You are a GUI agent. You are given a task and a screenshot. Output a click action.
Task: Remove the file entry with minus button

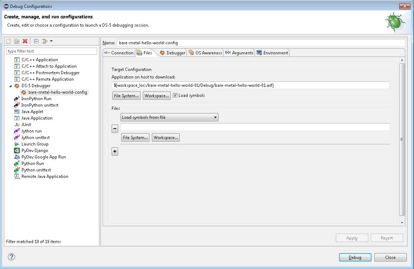115,129
